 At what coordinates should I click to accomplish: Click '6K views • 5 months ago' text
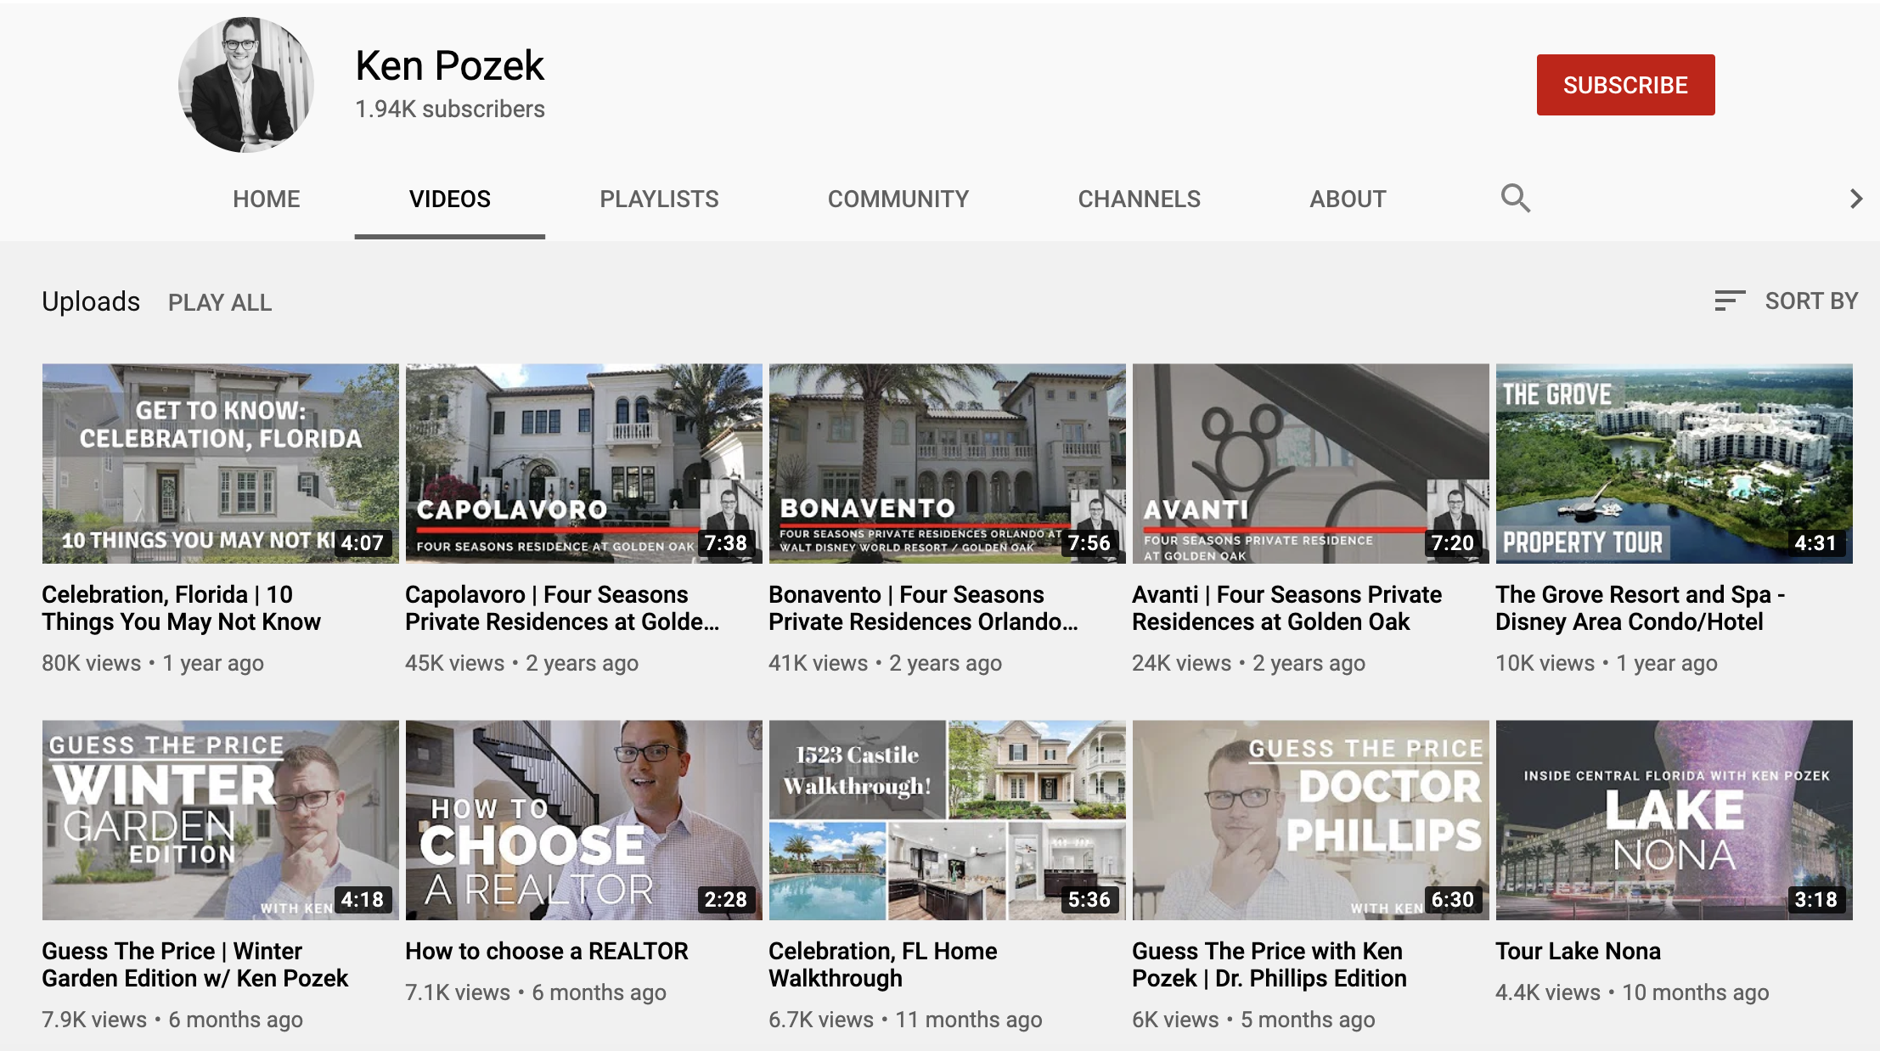[x=1253, y=1020]
